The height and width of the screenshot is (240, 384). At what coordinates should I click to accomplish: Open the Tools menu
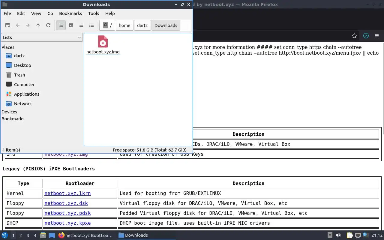click(x=94, y=13)
